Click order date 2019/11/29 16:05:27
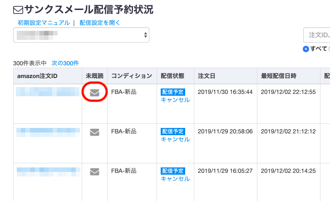This screenshot has height=201, width=330. (x=225, y=171)
